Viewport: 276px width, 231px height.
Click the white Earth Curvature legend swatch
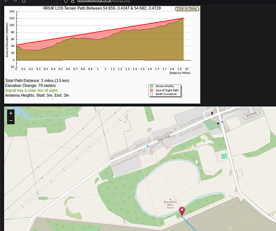pos(151,94)
